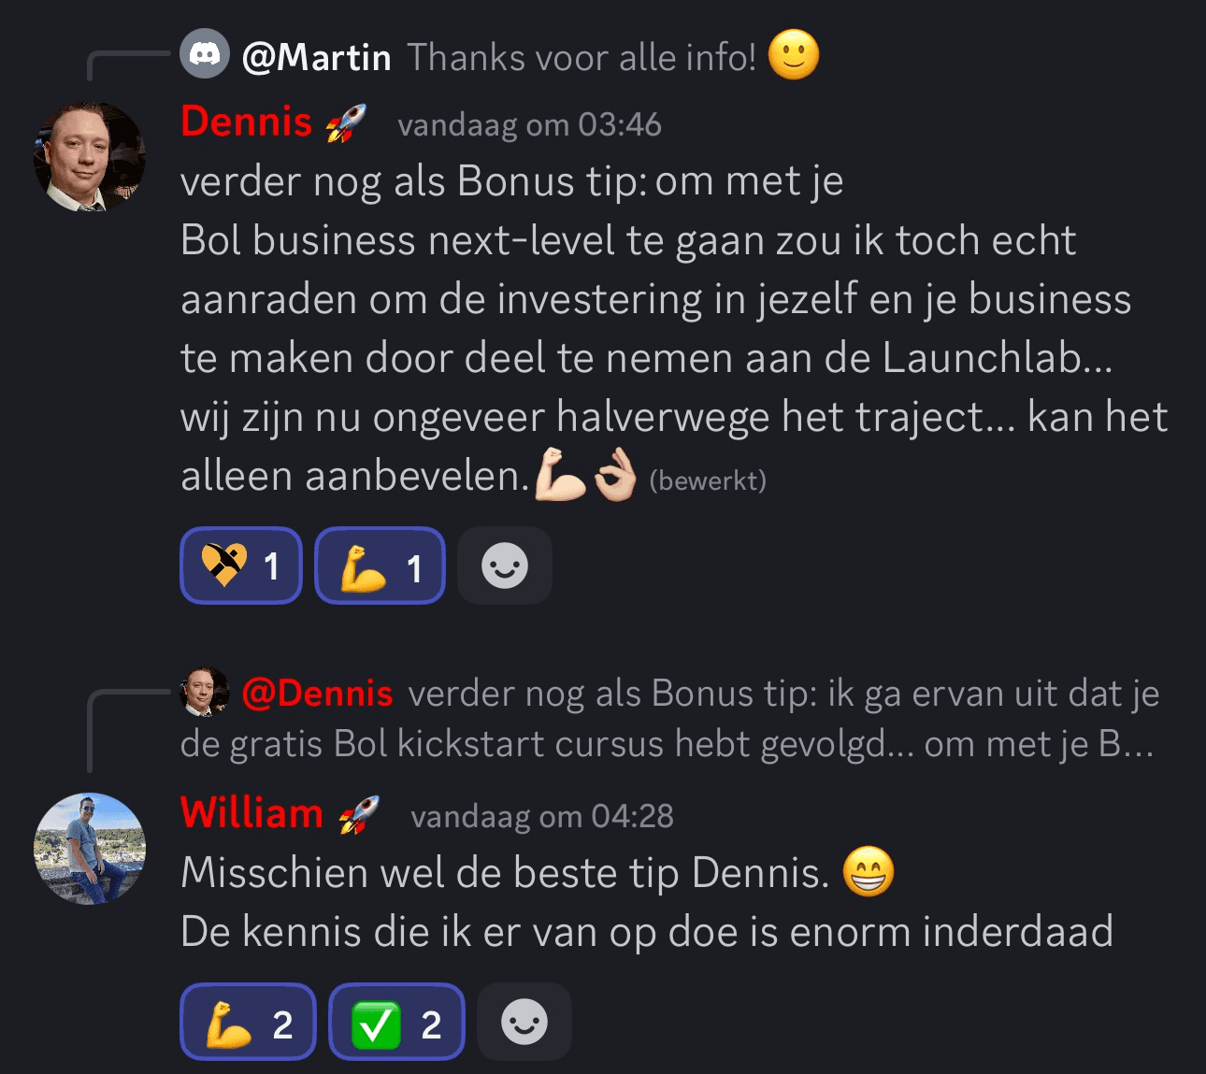
Task: Toggle the mending heart reaction on Dennis's message
Action: pyautogui.click(x=241, y=566)
